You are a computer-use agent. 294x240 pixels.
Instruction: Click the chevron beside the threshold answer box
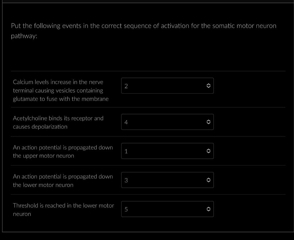click(x=209, y=209)
